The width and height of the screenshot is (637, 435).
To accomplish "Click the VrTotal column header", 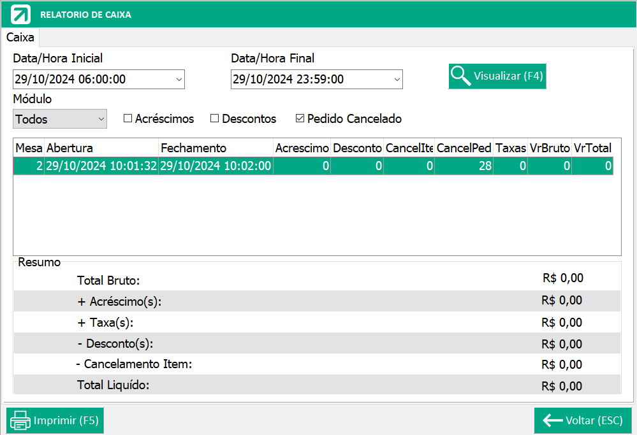I will point(592,148).
